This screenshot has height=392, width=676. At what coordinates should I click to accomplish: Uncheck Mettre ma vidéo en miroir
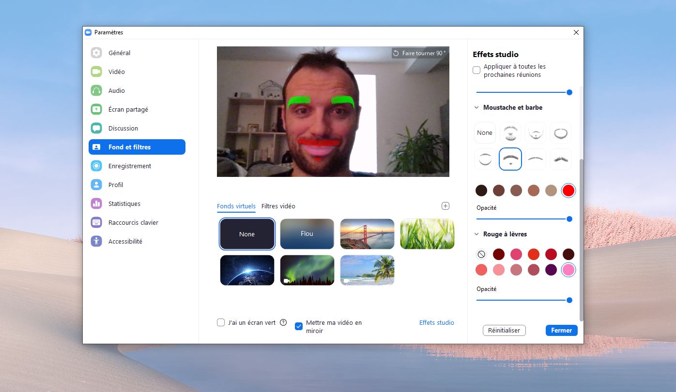pos(299,326)
